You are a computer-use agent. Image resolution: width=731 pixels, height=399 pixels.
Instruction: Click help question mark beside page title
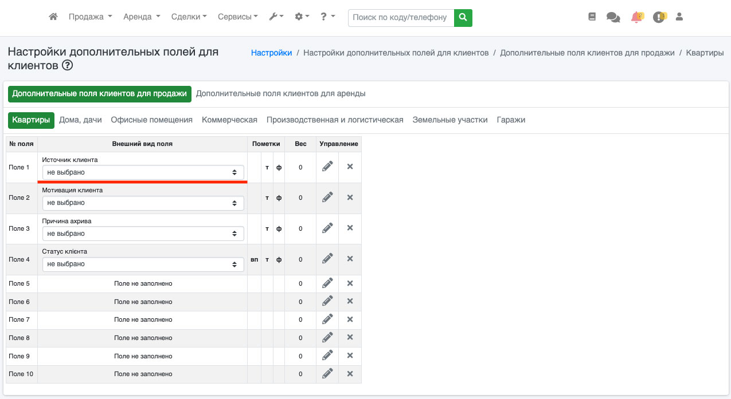tap(68, 66)
